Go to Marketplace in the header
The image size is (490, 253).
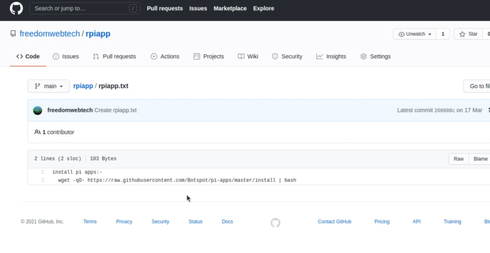click(230, 9)
